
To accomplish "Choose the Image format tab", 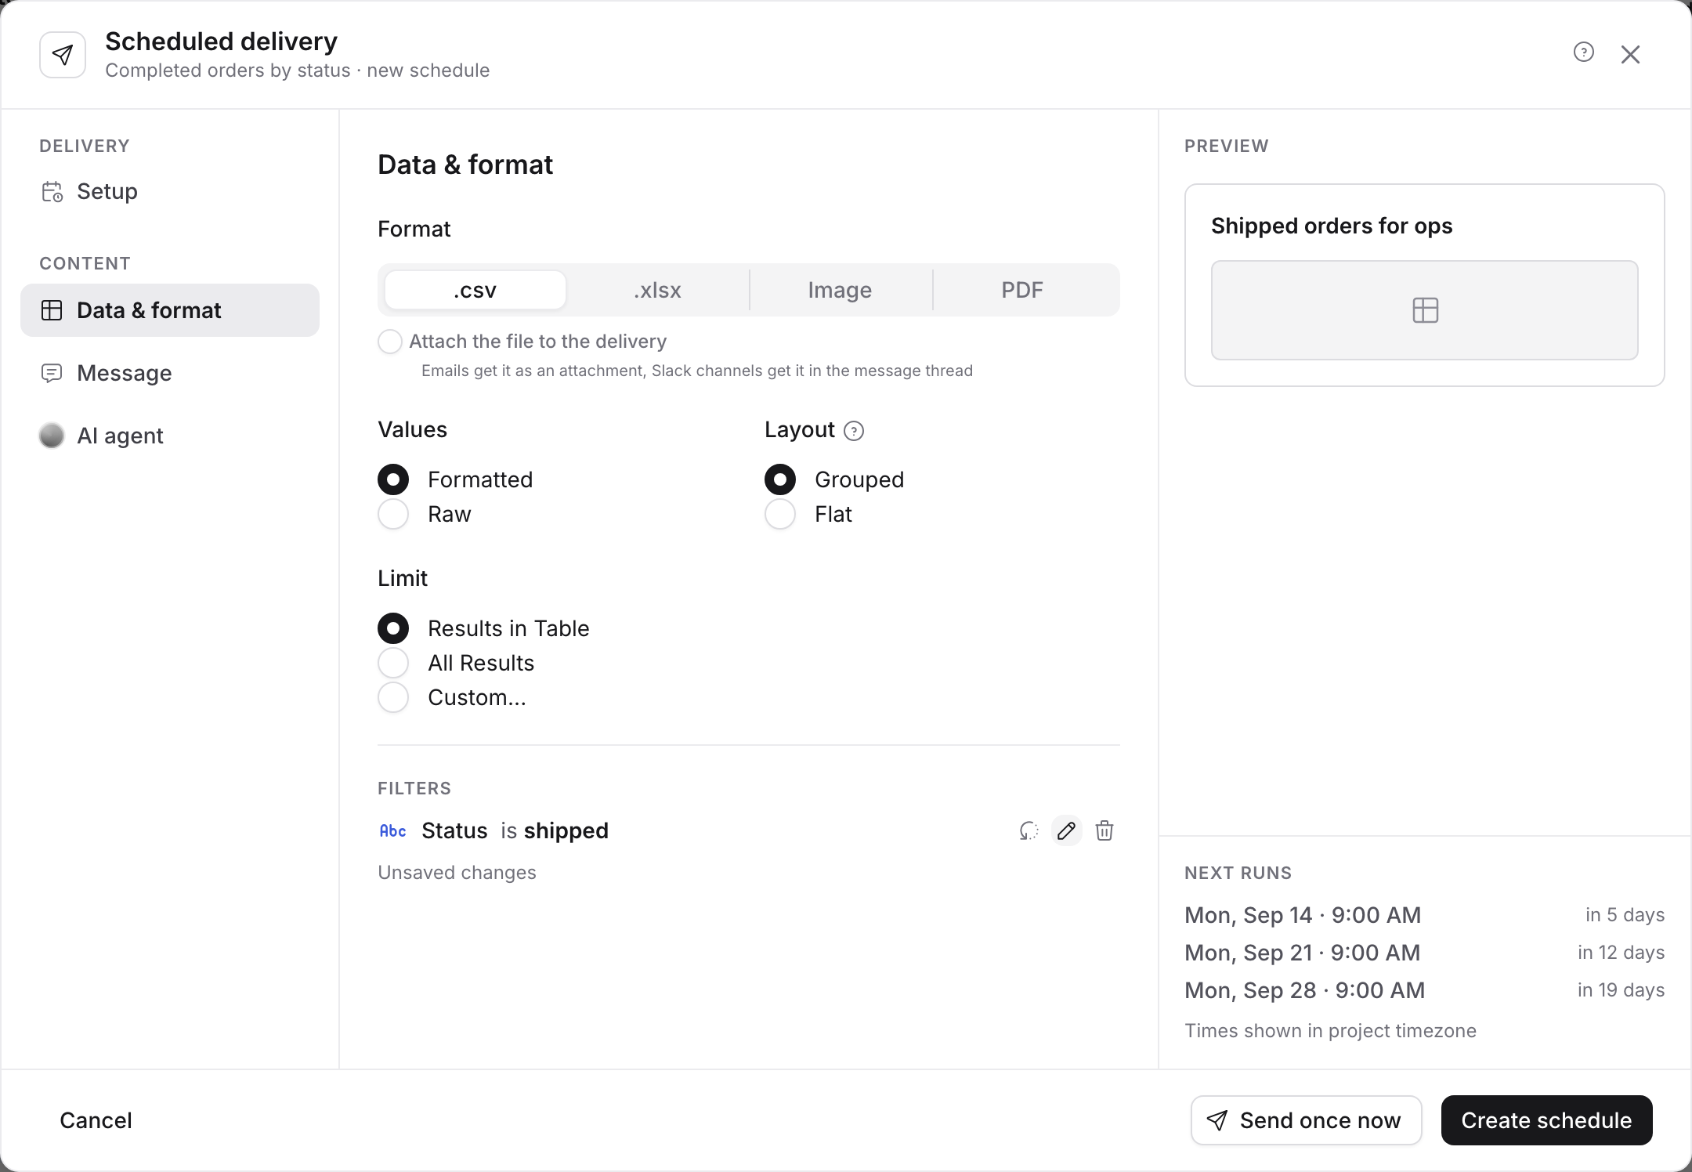I will 840,290.
